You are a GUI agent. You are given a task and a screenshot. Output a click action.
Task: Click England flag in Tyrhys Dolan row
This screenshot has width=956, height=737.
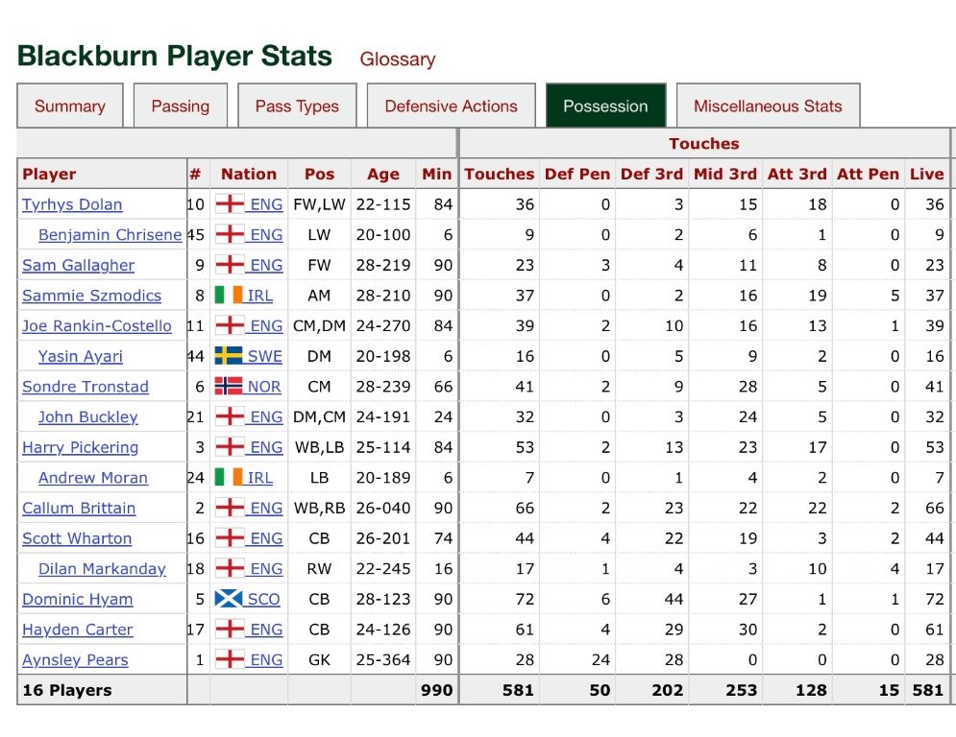[x=229, y=204]
